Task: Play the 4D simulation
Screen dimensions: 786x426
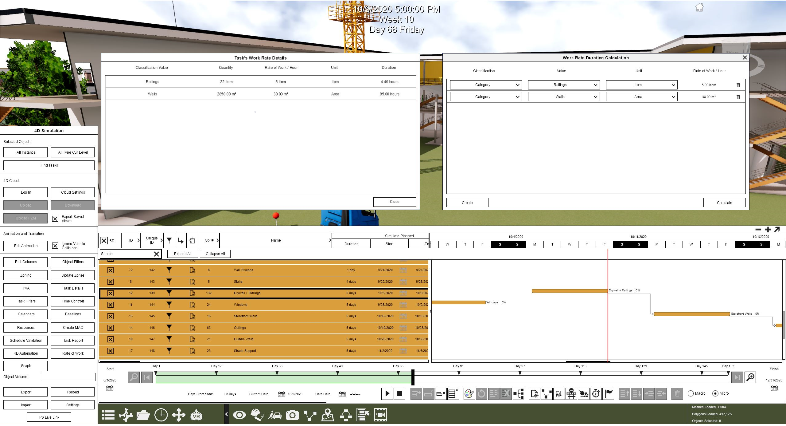Action: pyautogui.click(x=387, y=394)
